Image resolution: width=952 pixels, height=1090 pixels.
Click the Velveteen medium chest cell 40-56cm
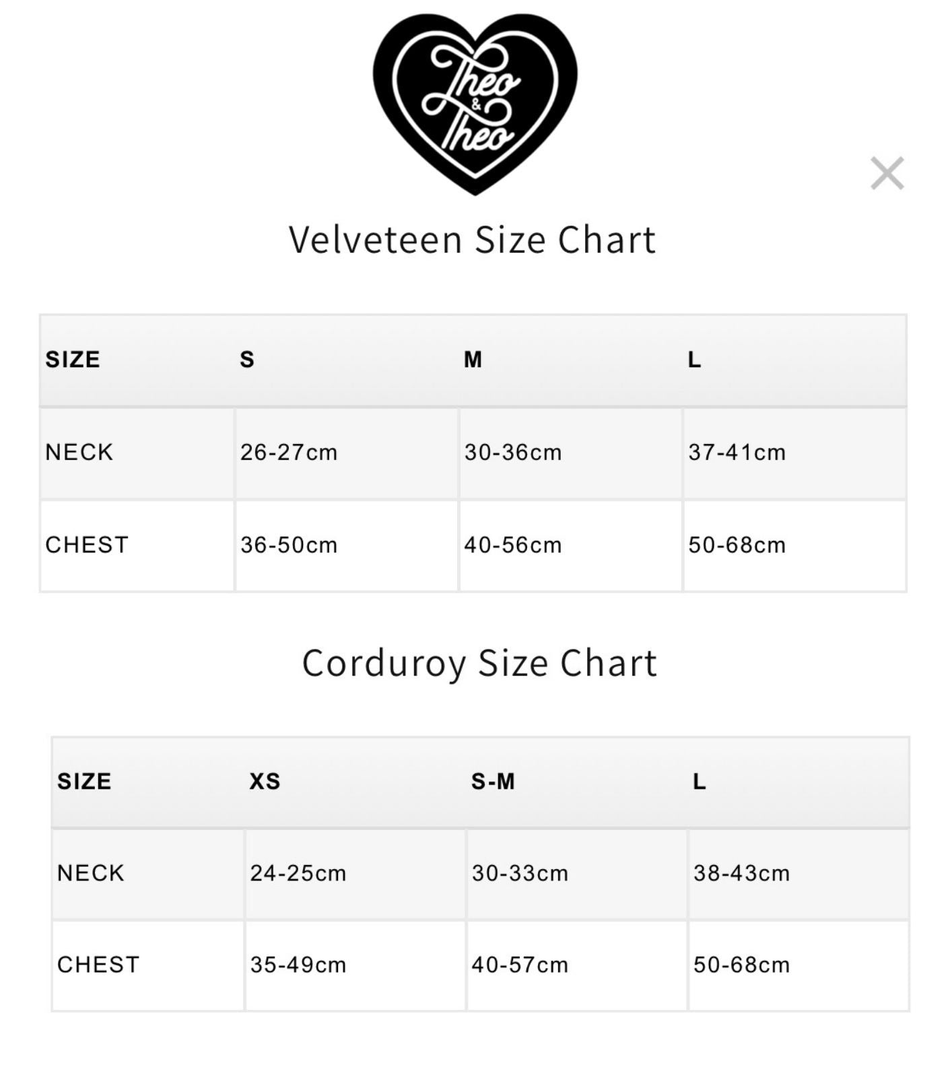pos(570,546)
